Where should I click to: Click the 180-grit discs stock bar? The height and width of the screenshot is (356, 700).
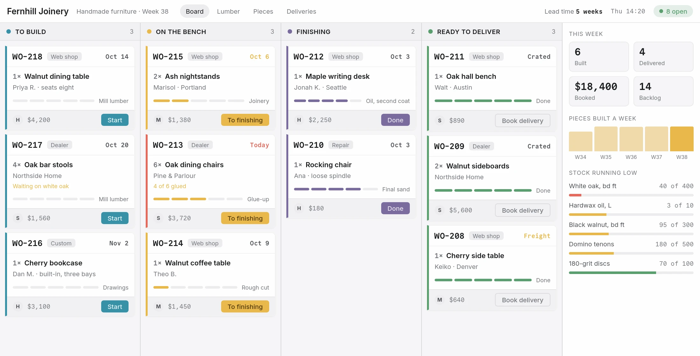[x=631, y=273]
